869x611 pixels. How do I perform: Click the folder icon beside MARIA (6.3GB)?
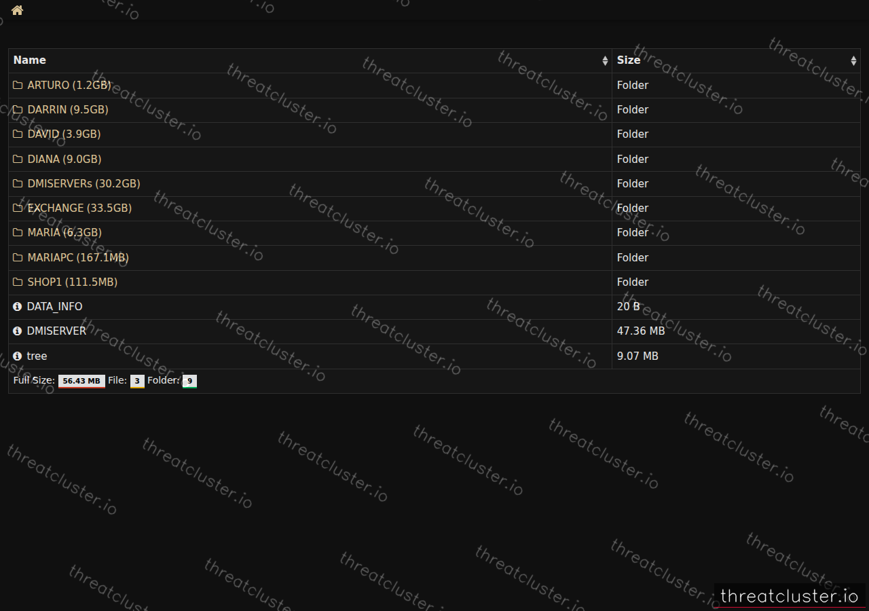[x=18, y=232]
